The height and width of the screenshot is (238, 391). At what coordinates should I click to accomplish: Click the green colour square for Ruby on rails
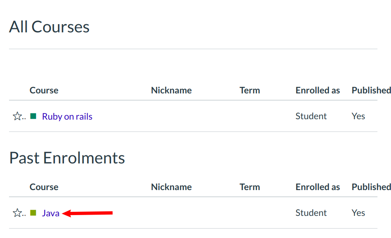pyautogui.click(x=33, y=116)
